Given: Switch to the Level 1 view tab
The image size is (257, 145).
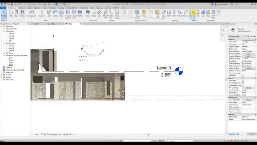Looking at the screenshot, I should 37,24.
